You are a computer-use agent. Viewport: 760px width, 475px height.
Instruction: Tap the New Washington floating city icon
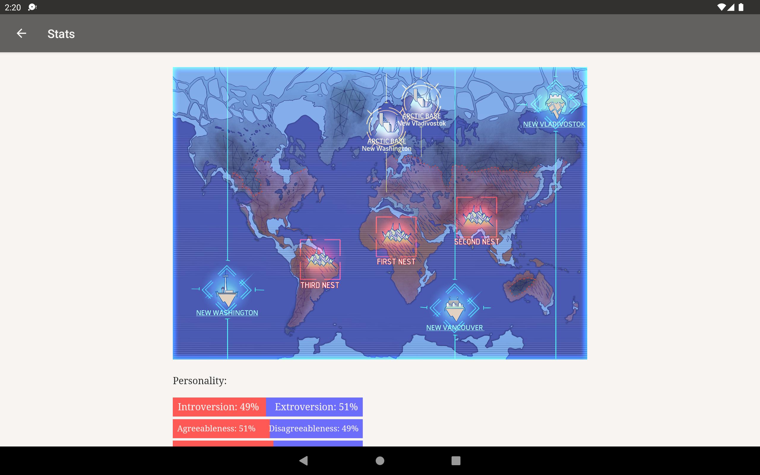tap(227, 290)
